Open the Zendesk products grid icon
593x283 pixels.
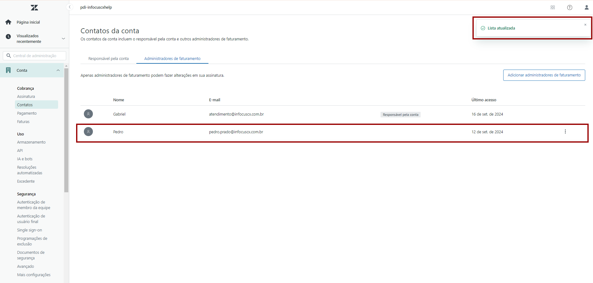(x=553, y=7)
